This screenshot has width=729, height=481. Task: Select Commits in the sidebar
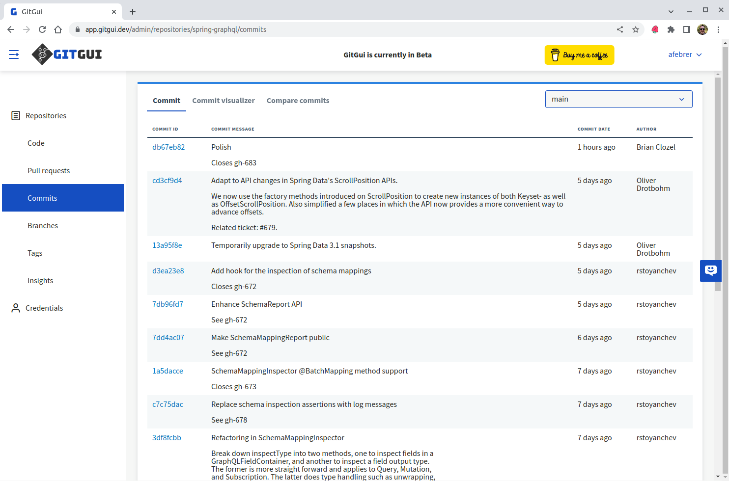63,198
